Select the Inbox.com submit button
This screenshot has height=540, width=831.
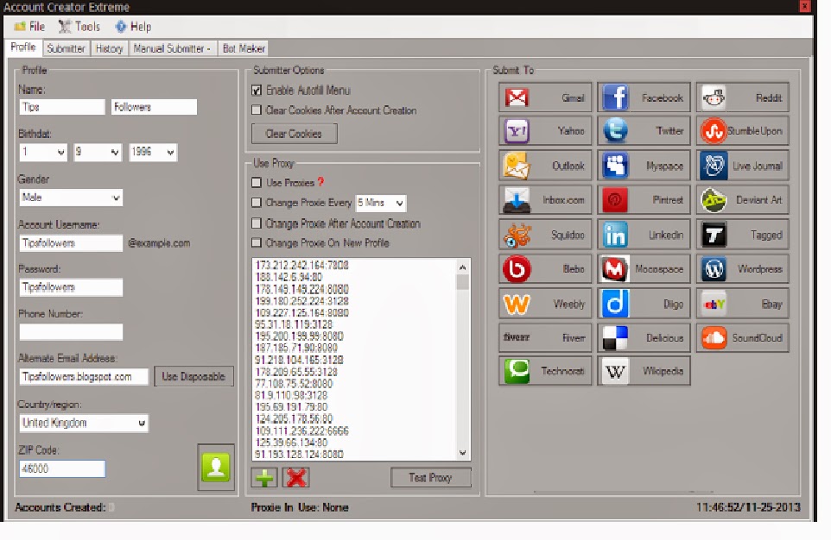(x=545, y=199)
